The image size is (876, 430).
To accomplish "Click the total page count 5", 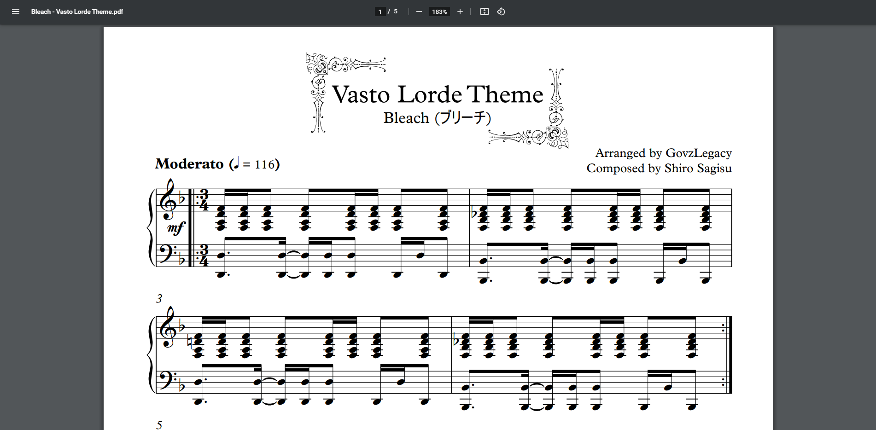I will click(x=396, y=12).
